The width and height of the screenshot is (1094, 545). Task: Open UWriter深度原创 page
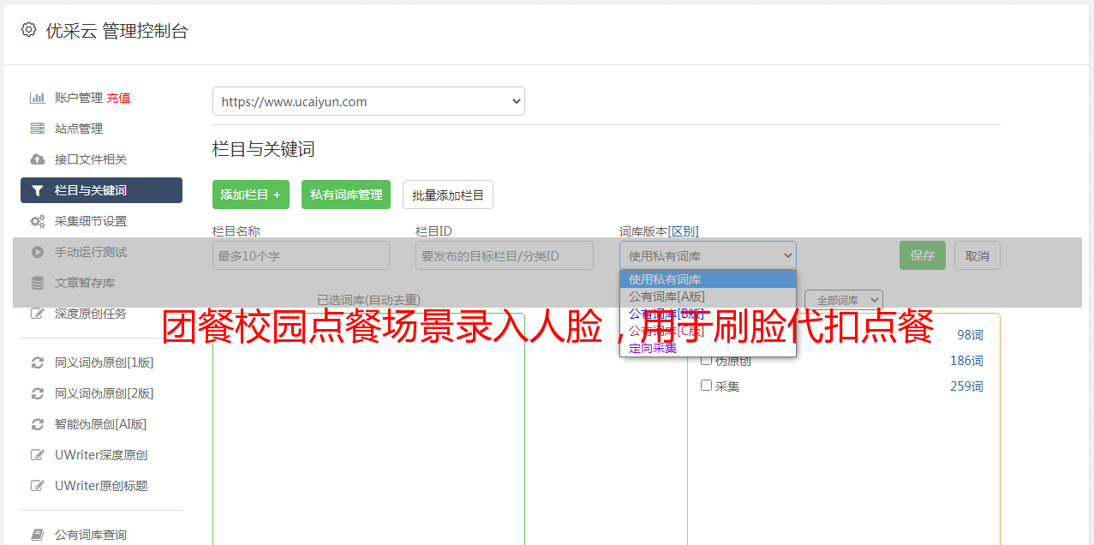click(x=101, y=455)
